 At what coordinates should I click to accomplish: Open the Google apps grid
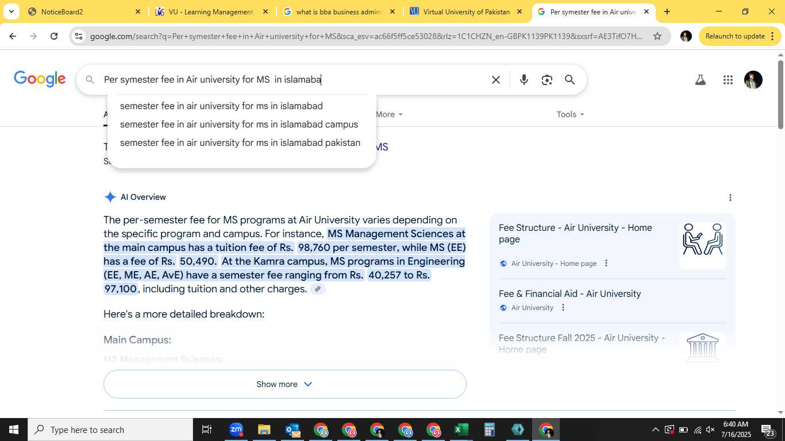(728, 80)
